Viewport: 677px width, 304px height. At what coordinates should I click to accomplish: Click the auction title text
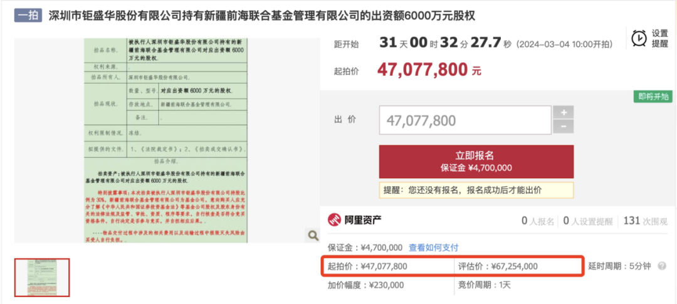pyautogui.click(x=261, y=16)
